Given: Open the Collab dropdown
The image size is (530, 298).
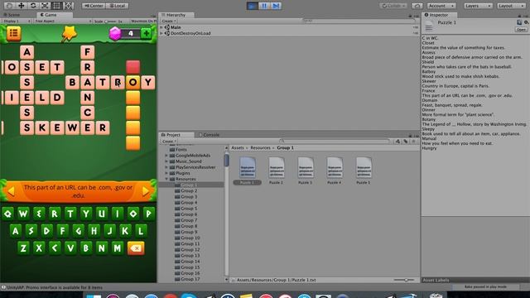Looking at the screenshot, I should (x=393, y=6).
